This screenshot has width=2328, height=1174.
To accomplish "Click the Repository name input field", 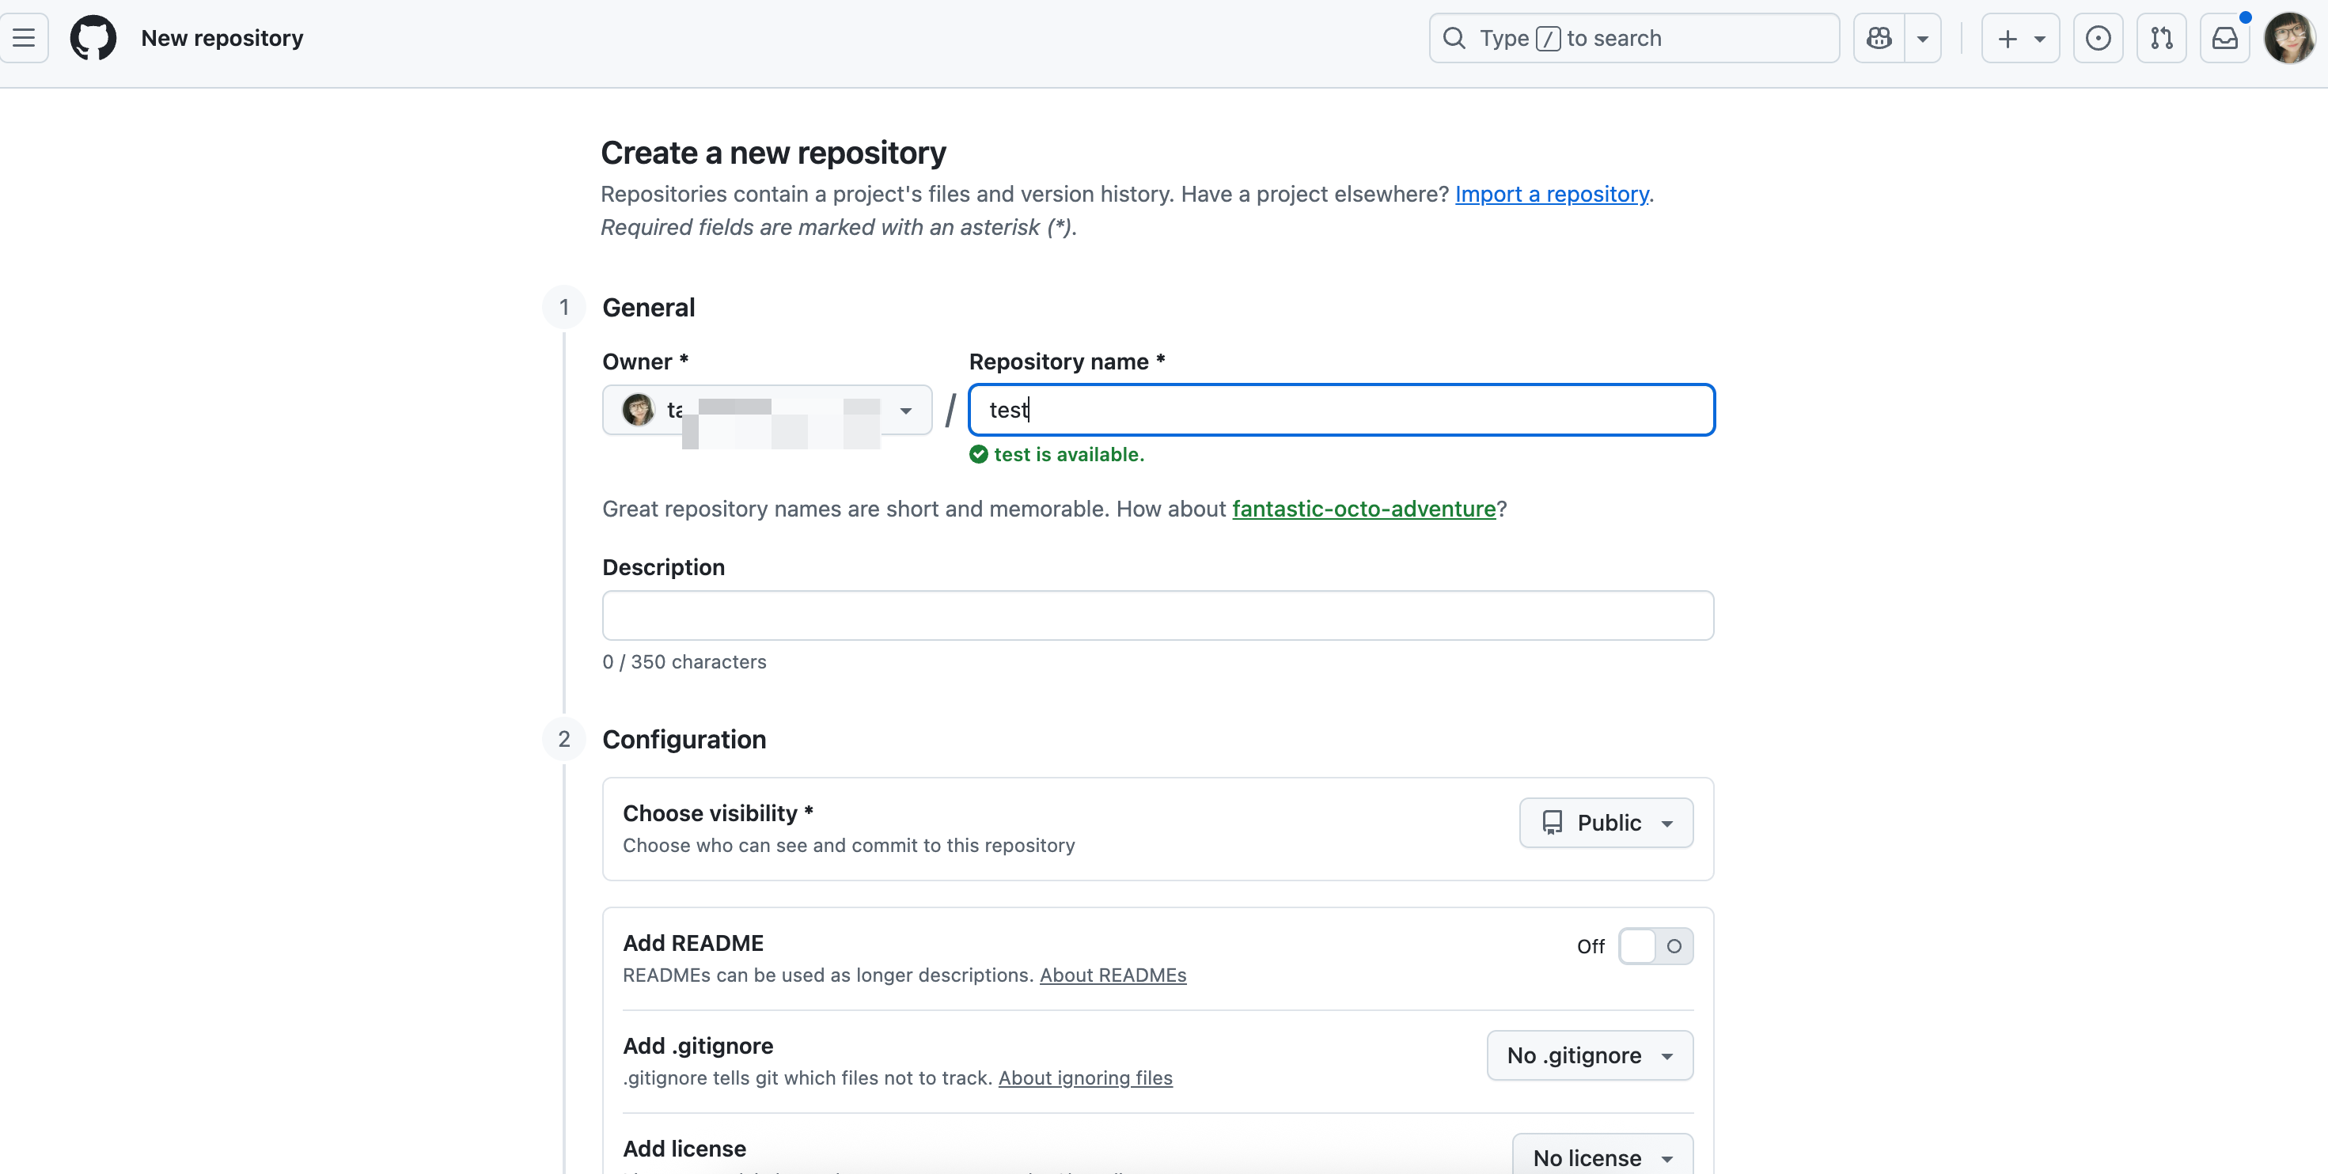I will pyautogui.click(x=1341, y=411).
